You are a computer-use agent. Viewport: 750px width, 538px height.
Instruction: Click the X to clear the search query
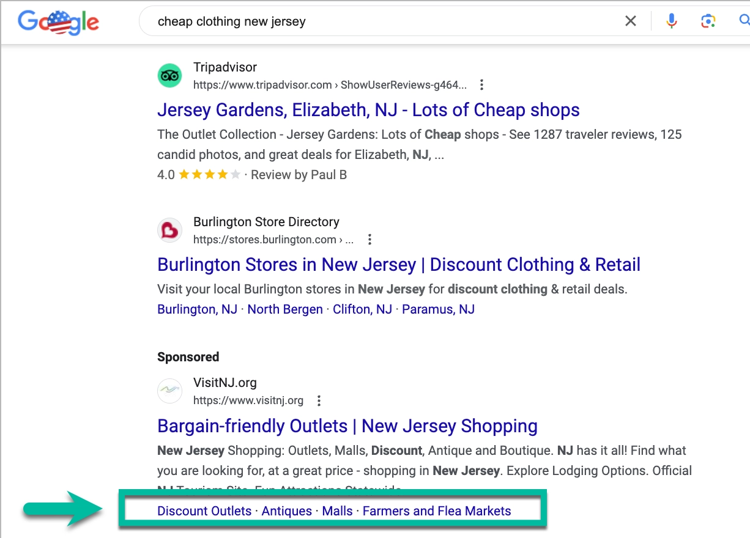[630, 20]
